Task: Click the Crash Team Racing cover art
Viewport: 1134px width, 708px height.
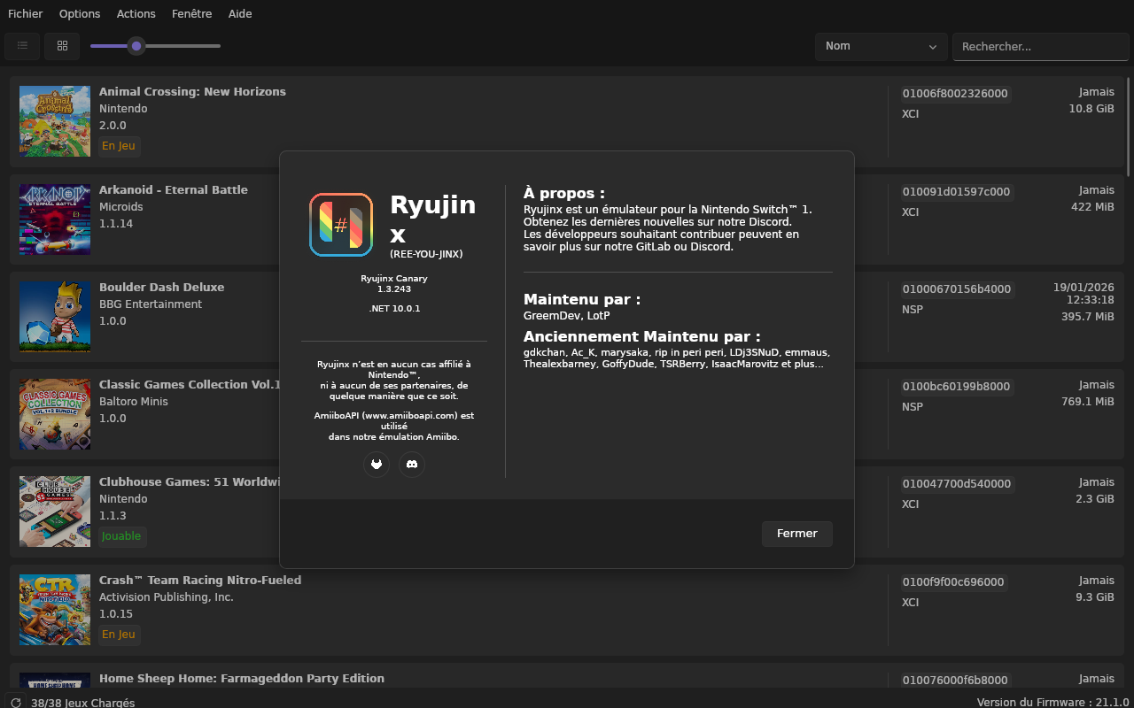Action: point(55,610)
